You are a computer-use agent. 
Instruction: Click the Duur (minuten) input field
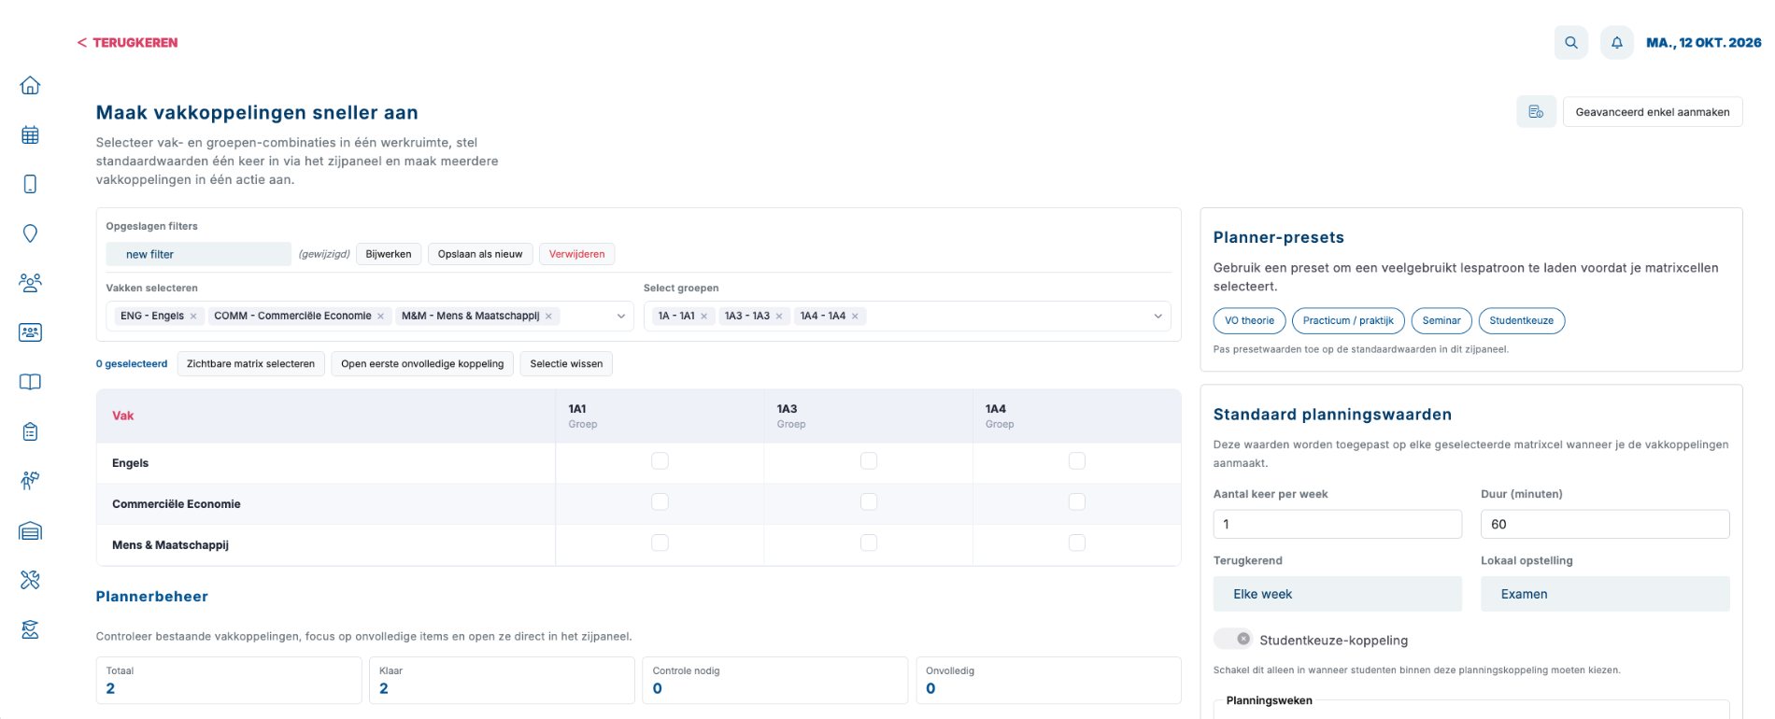tap(1605, 524)
